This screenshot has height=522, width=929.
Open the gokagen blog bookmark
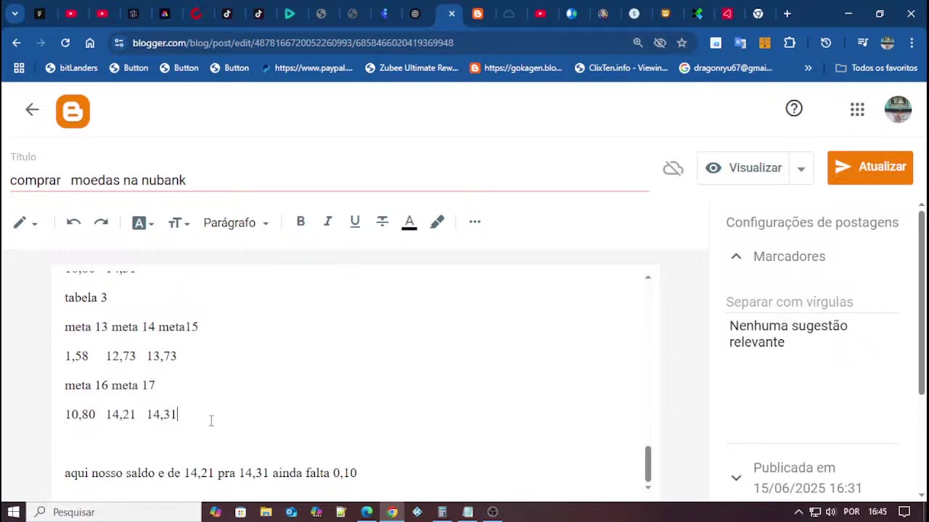[516, 68]
